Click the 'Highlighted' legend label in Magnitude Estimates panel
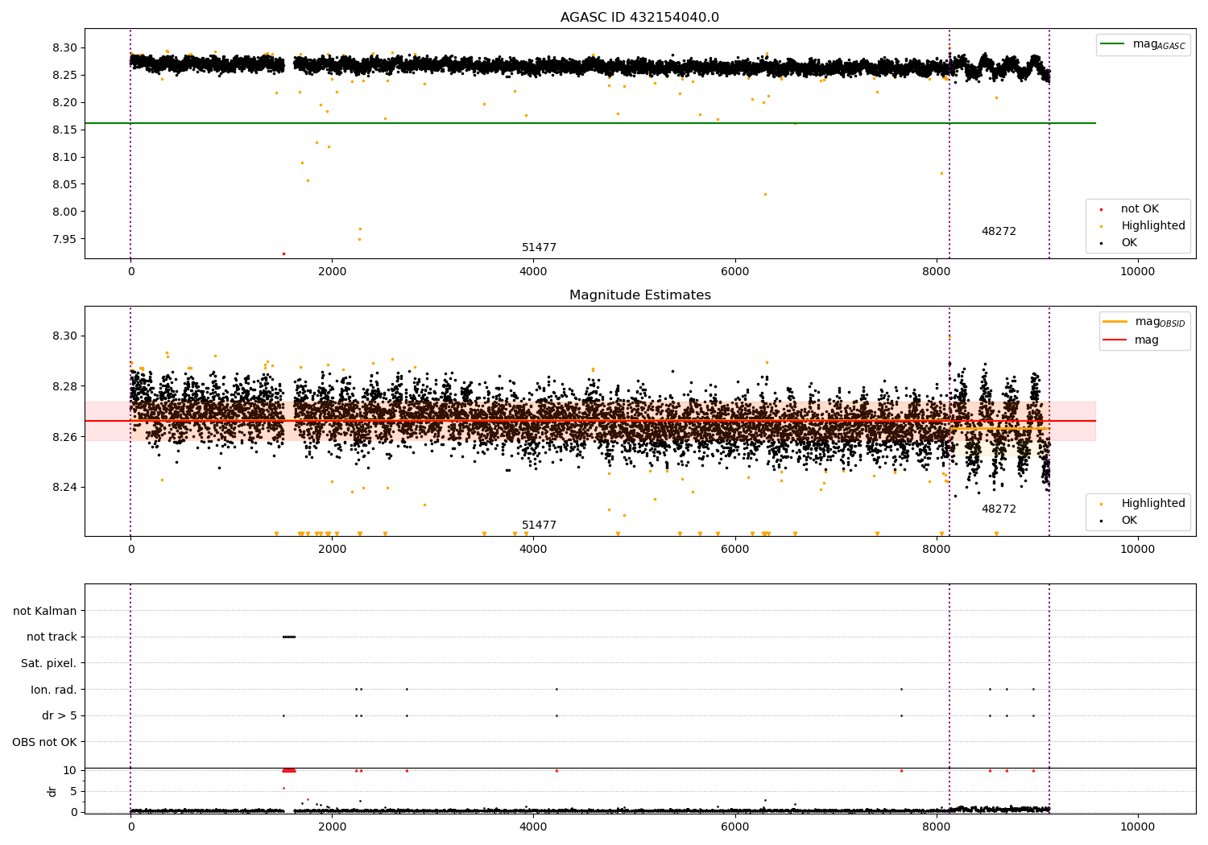Image resolution: width=1208 pixels, height=845 pixels. tap(1153, 504)
